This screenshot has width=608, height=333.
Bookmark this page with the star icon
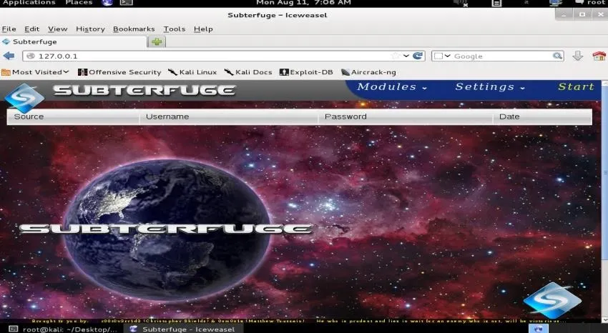(396, 56)
